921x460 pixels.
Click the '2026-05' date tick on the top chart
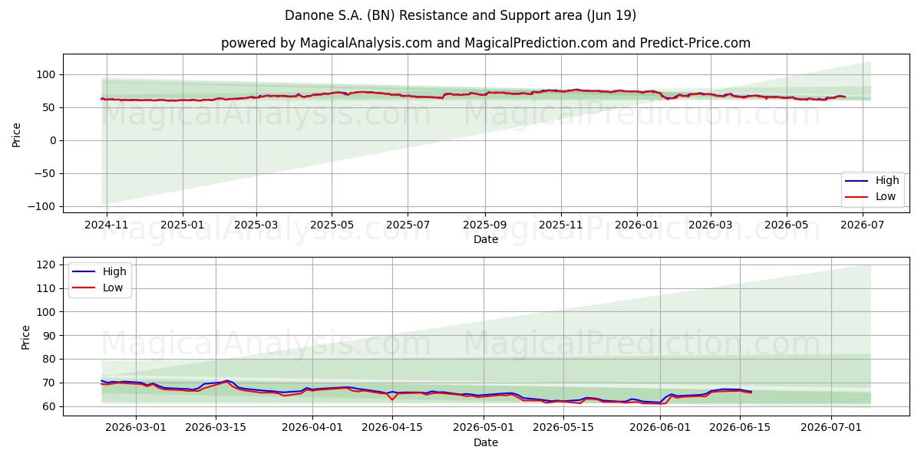click(x=787, y=225)
